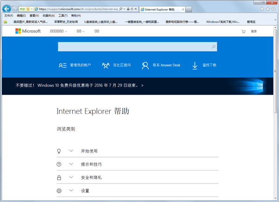This screenshot has height=202, width=279.
Task: Click the 管理我的帐户 account icon
Action: [63, 65]
